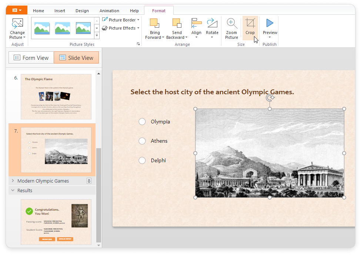The height and width of the screenshot is (255, 361).
Task: Click the Zoom Picture tool
Action: tap(231, 28)
